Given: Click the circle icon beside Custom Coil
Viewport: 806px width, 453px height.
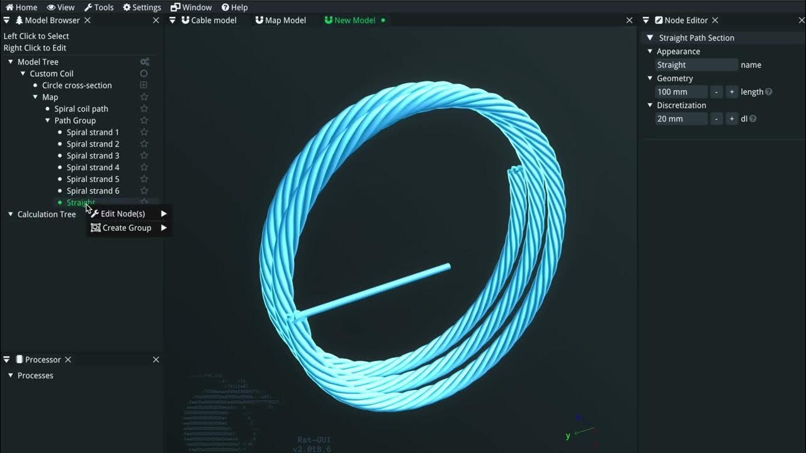Looking at the screenshot, I should coord(144,74).
